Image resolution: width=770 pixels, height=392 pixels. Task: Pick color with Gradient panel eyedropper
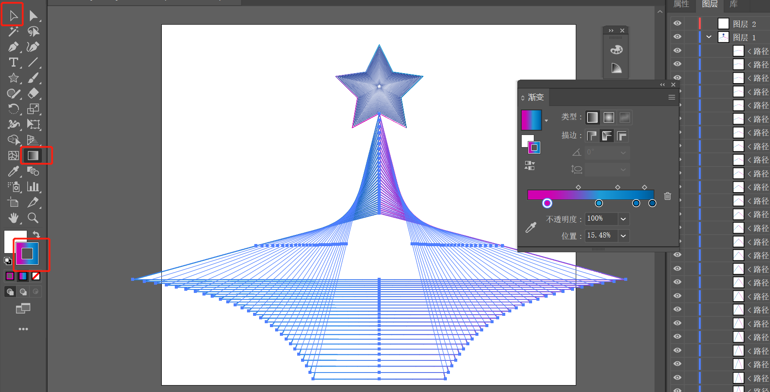531,227
